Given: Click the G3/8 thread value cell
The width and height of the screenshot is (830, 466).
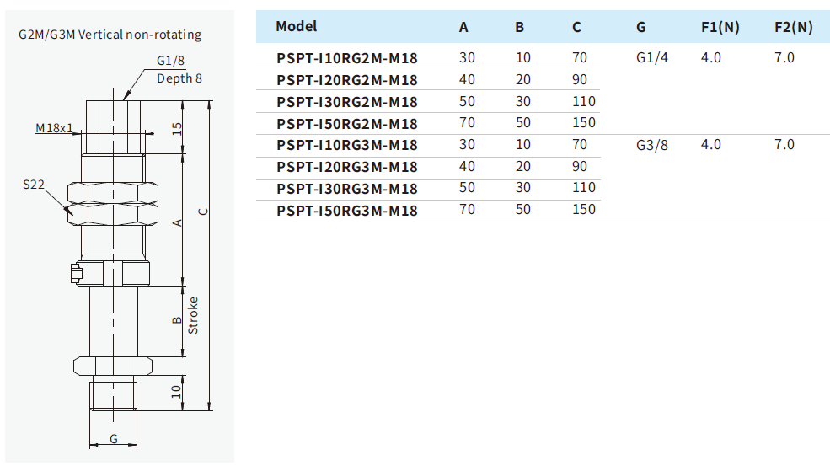Looking at the screenshot, I should coord(652,145).
